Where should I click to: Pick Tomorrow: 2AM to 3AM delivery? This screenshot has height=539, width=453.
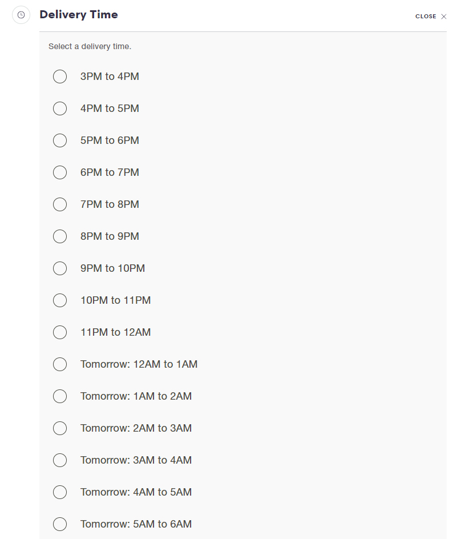[x=60, y=428]
